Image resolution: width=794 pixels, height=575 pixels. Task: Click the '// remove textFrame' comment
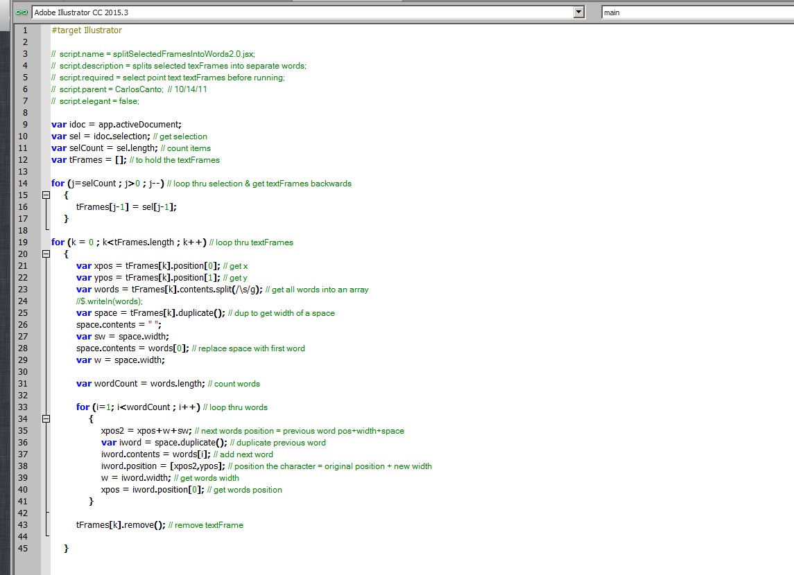(205, 525)
